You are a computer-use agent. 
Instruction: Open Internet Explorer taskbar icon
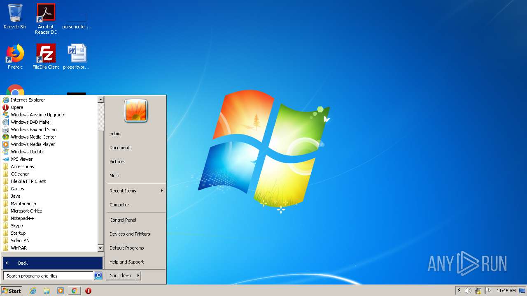(x=33, y=291)
